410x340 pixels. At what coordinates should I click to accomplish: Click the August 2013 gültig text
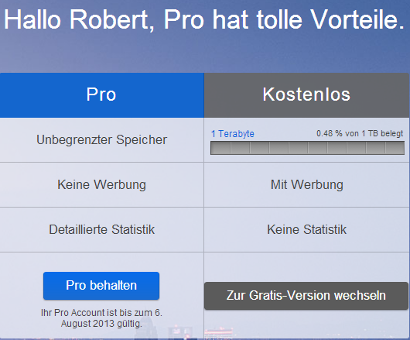101,324
